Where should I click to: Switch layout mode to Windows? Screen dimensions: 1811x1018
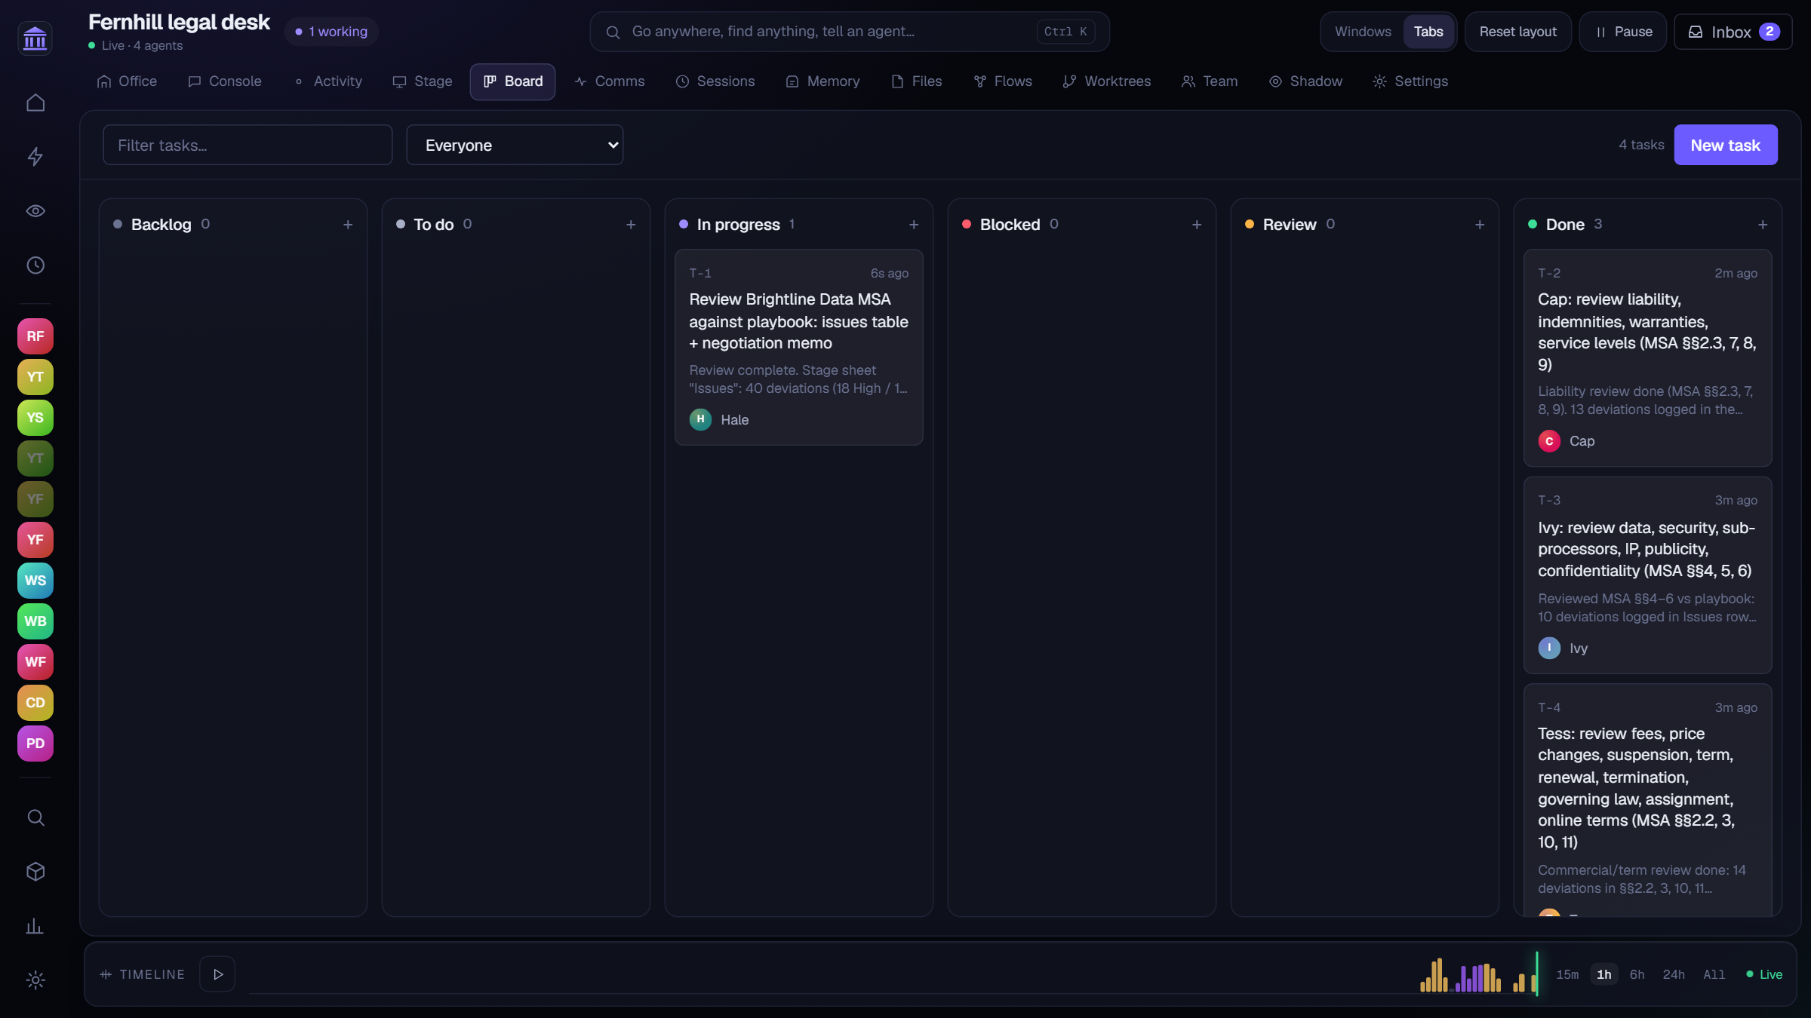point(1363,32)
